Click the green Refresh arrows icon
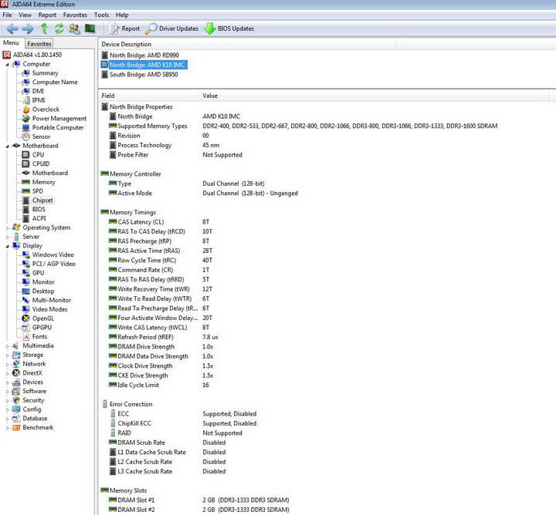556x515 pixels. pos(59,29)
